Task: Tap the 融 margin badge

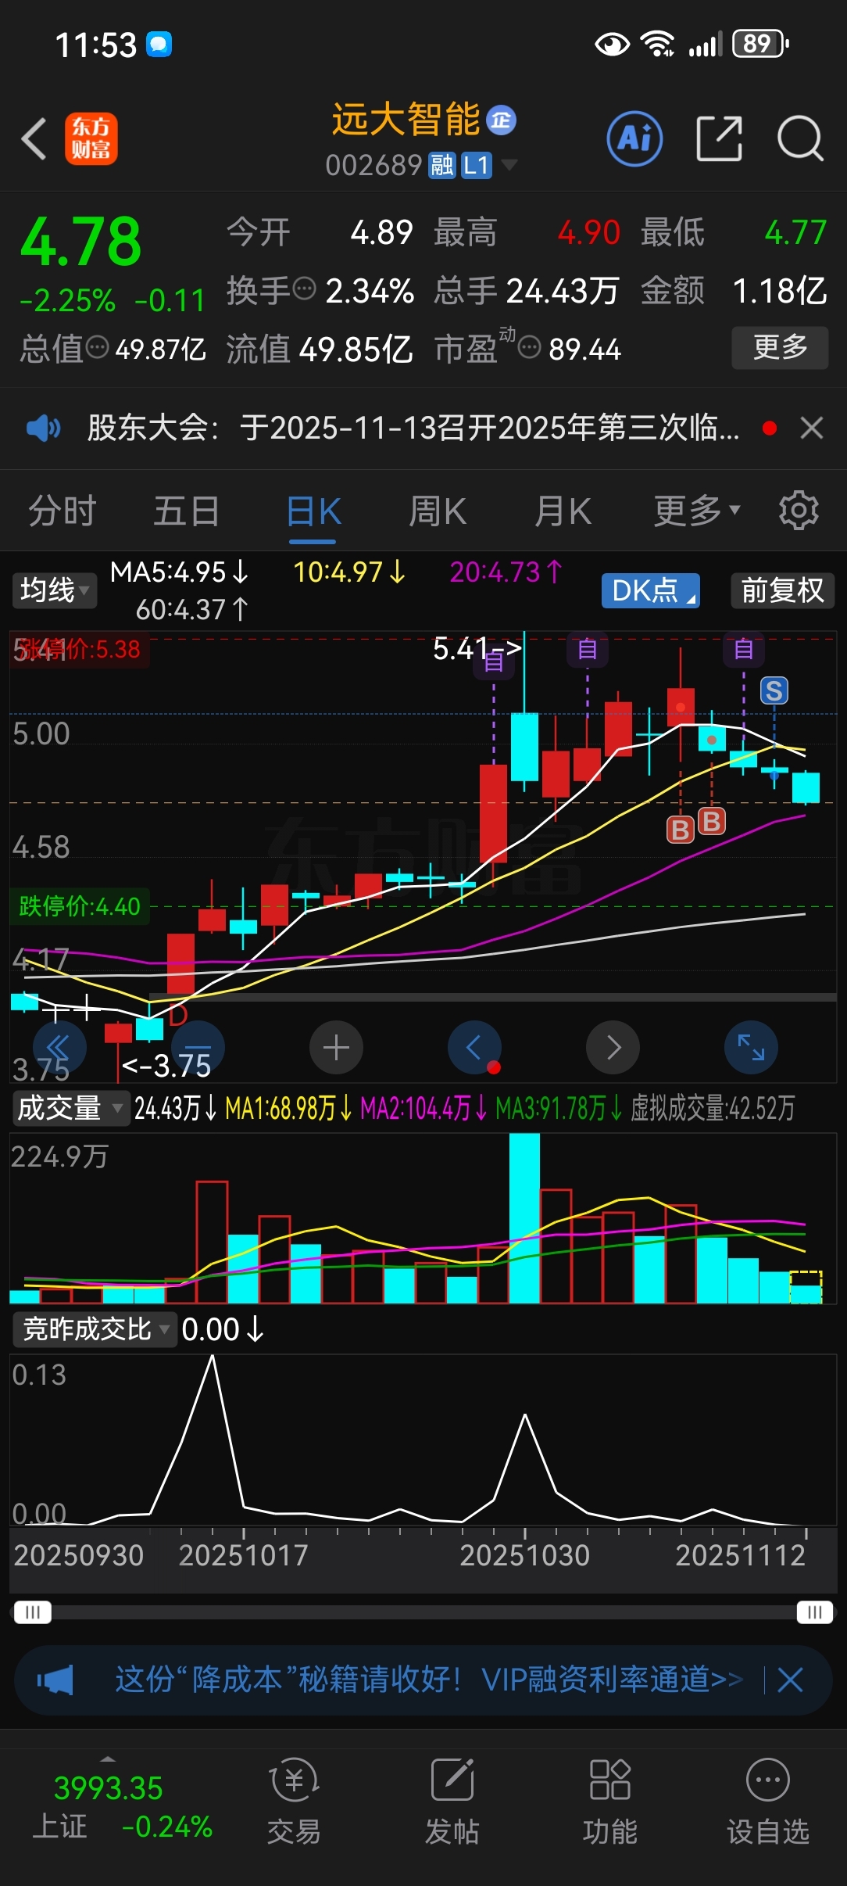Action: 442,165
